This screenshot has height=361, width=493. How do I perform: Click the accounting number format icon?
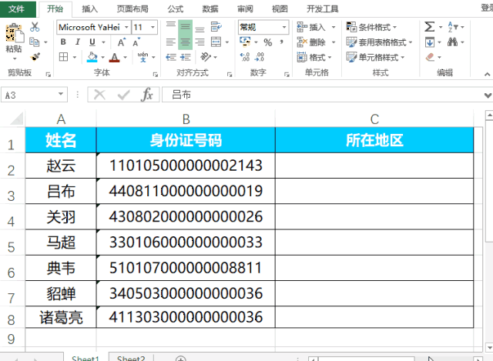click(245, 42)
